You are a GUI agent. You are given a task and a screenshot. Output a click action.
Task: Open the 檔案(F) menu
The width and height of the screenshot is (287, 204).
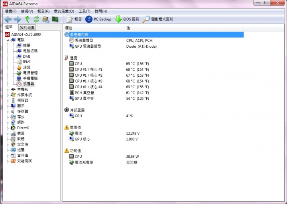(x=11, y=11)
